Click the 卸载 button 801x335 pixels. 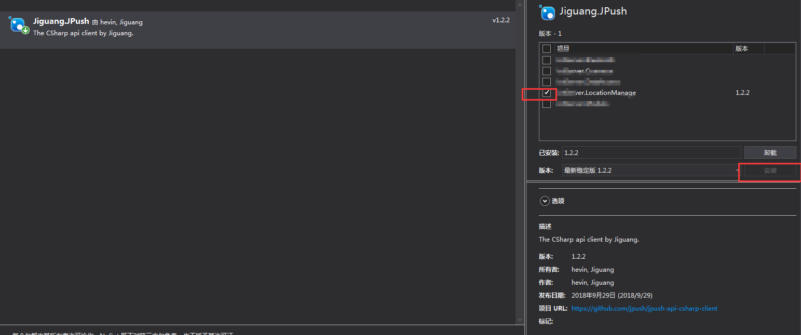[x=770, y=153]
